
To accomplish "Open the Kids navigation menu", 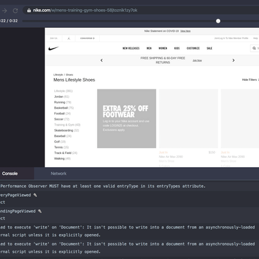I will (177, 48).
